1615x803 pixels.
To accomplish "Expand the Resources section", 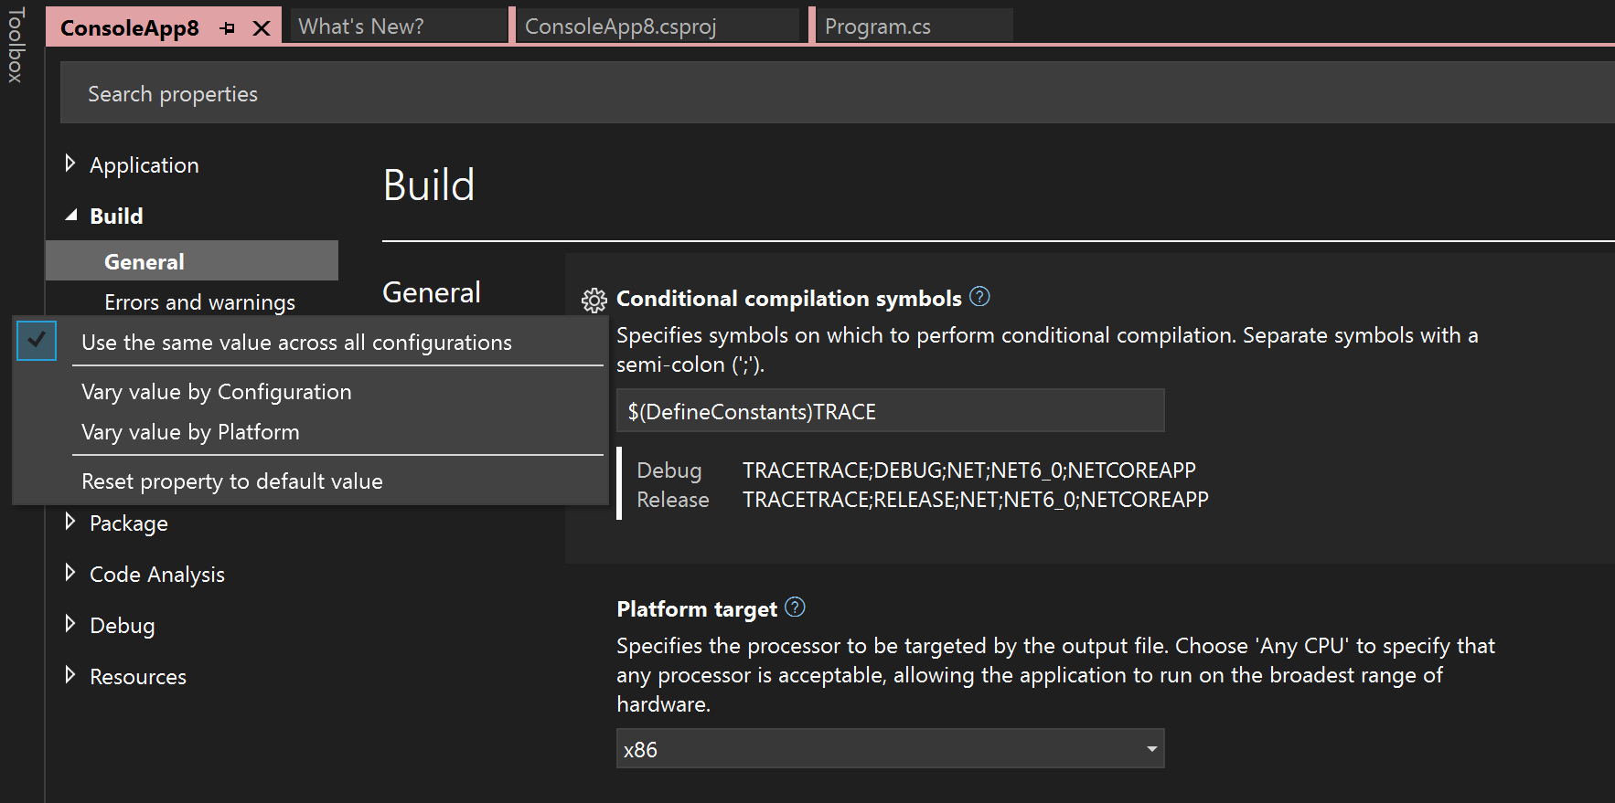I will pos(70,676).
